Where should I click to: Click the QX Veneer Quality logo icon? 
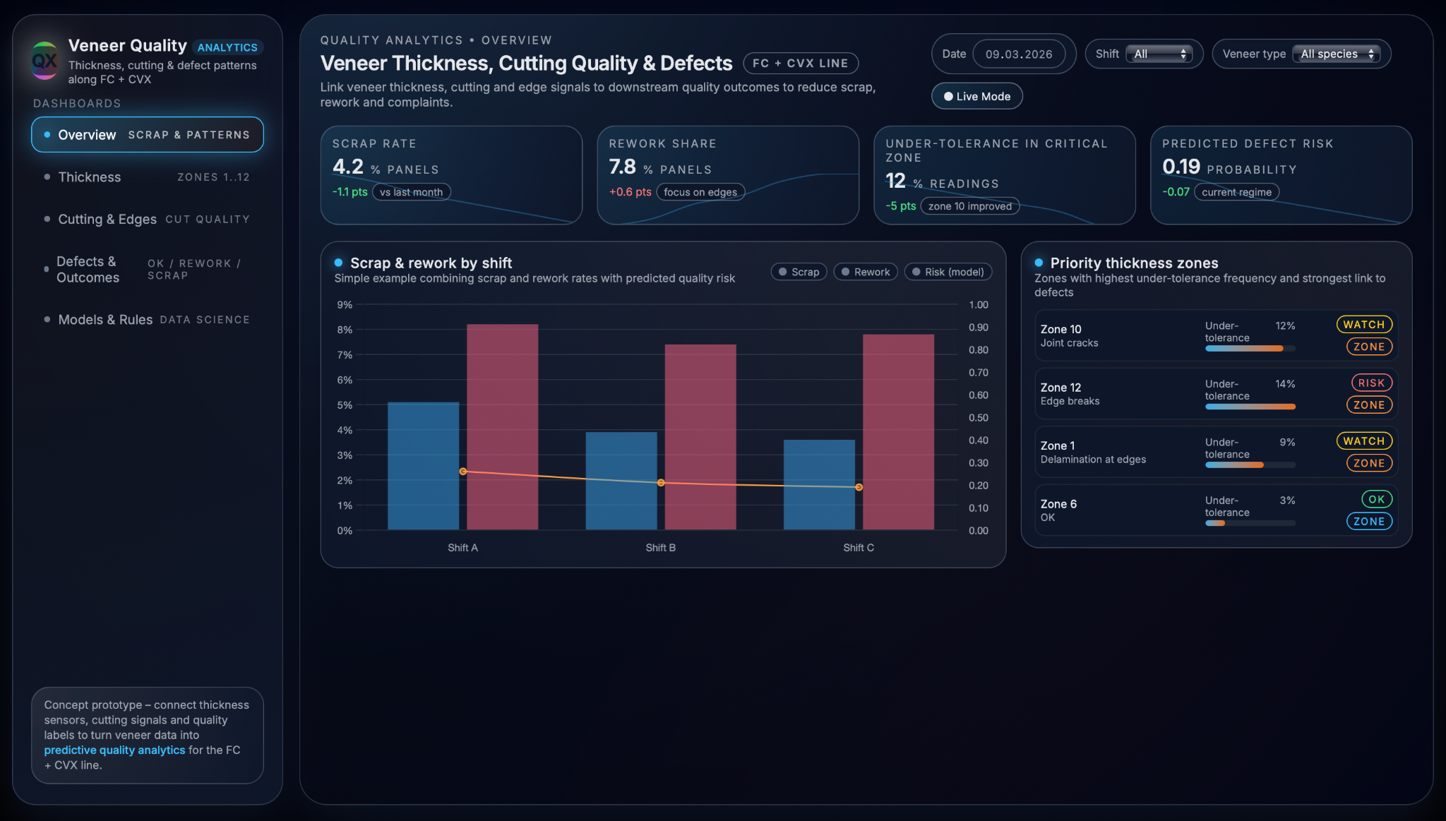pos(44,60)
